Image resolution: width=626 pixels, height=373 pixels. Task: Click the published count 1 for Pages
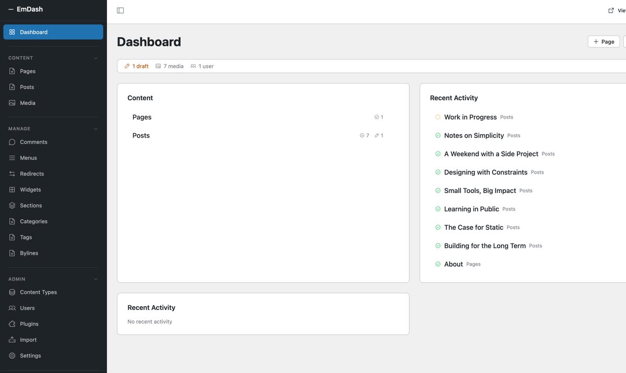[x=379, y=117]
